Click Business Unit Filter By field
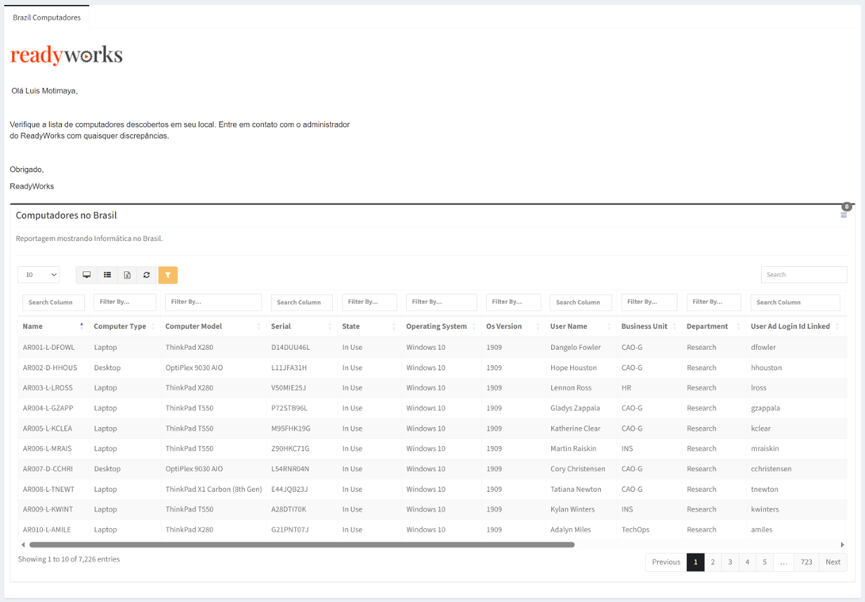 click(649, 302)
